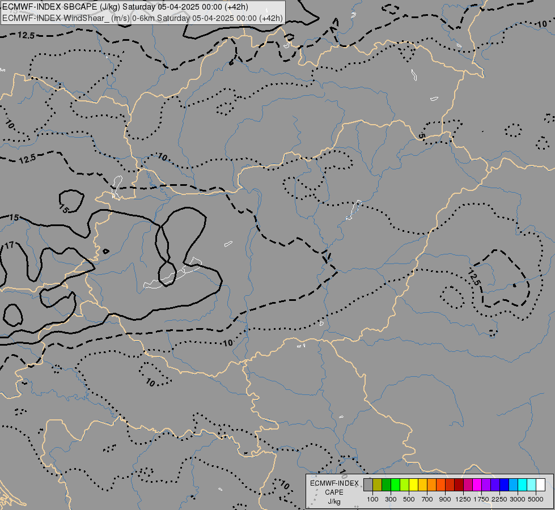Click the cyan swatch right of 3000
This screenshot has height=510, width=555.
(x=523, y=484)
